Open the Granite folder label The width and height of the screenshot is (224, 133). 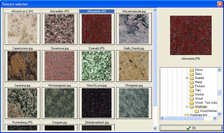[199, 78]
